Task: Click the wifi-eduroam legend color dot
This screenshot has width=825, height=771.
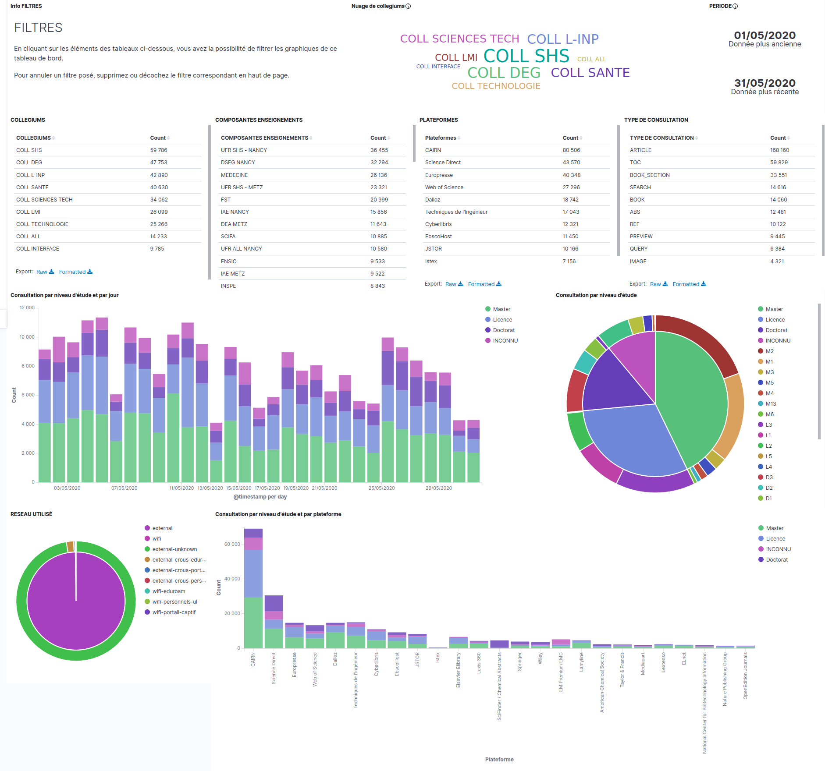Action: [148, 591]
